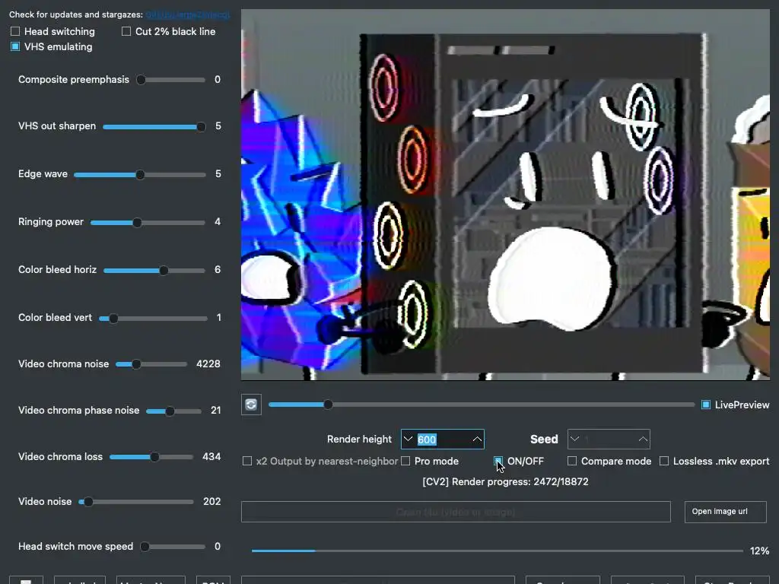779x584 pixels.
Task: Click the Render height value field
Action: pyautogui.click(x=442, y=439)
